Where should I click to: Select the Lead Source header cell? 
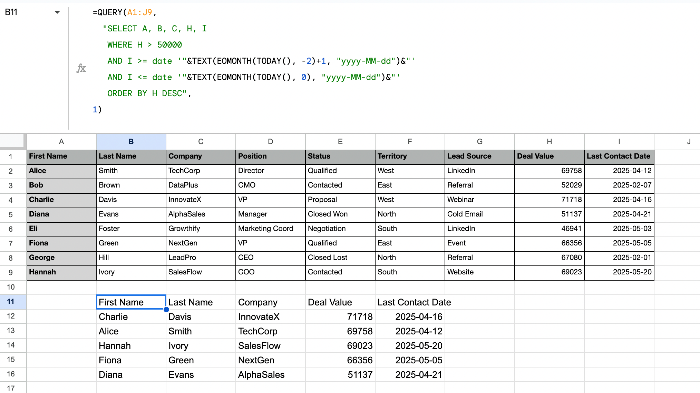479,156
